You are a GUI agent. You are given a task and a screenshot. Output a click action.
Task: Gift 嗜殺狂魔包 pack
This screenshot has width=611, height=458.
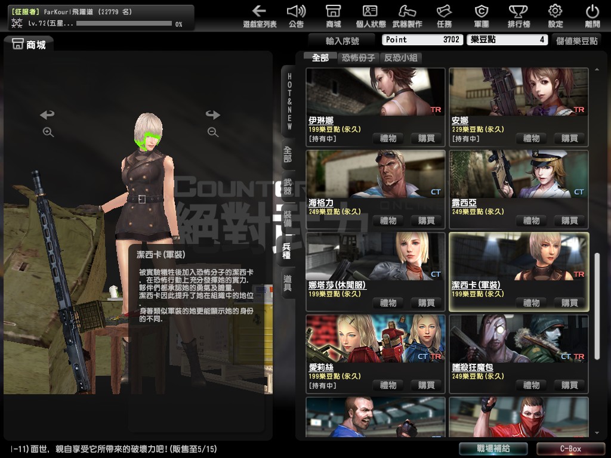pos(531,385)
